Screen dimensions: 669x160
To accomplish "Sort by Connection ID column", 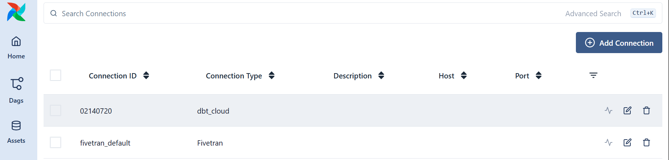I will 146,76.
